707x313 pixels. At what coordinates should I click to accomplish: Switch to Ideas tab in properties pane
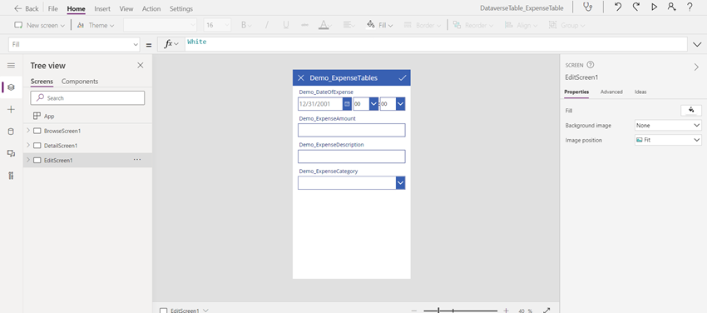(640, 92)
